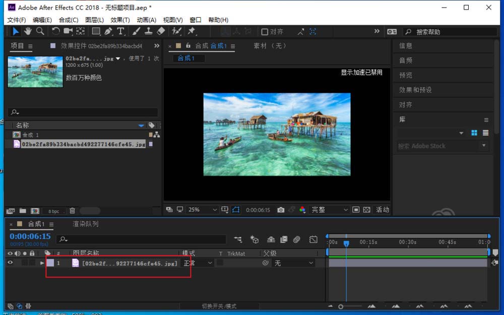Expand layer 1 properties triangle

coord(42,263)
